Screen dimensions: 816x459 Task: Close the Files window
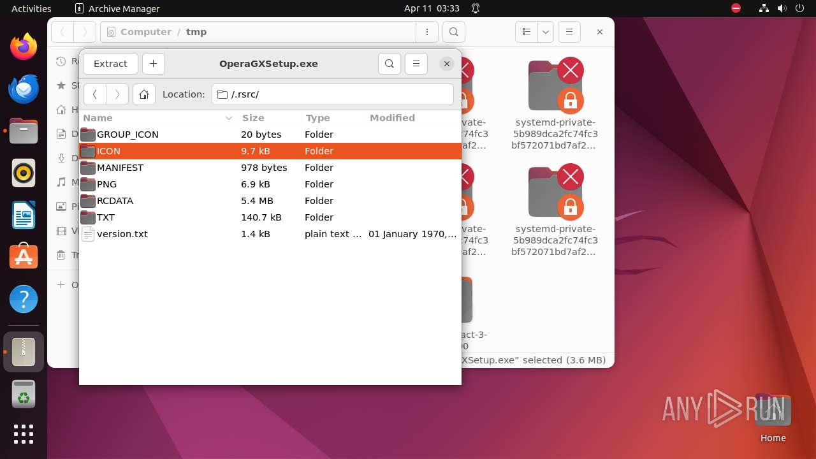click(x=599, y=32)
